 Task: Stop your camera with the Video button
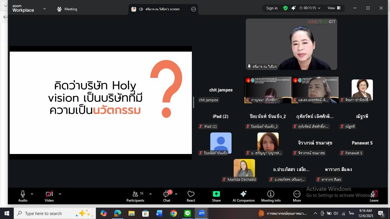pos(49,196)
